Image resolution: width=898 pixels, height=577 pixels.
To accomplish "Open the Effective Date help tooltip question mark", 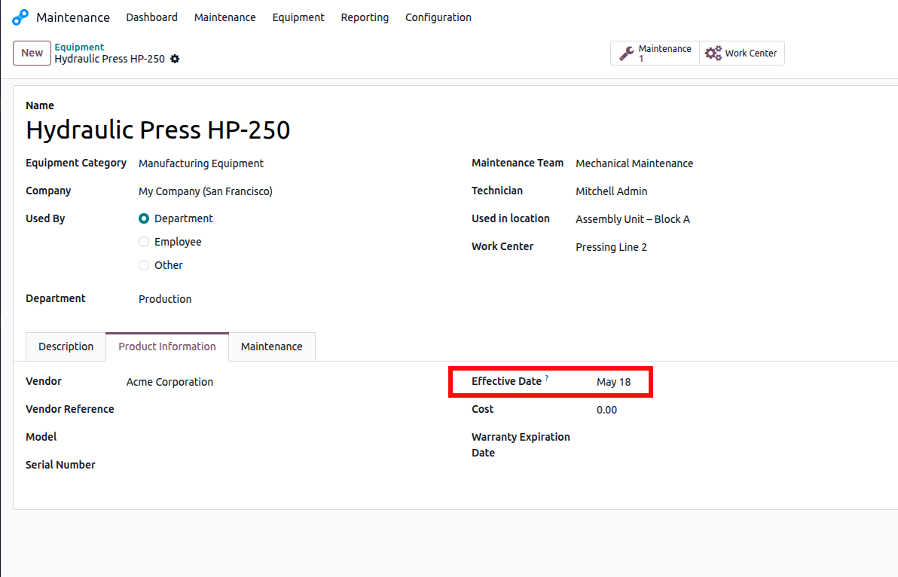I will click(x=547, y=378).
